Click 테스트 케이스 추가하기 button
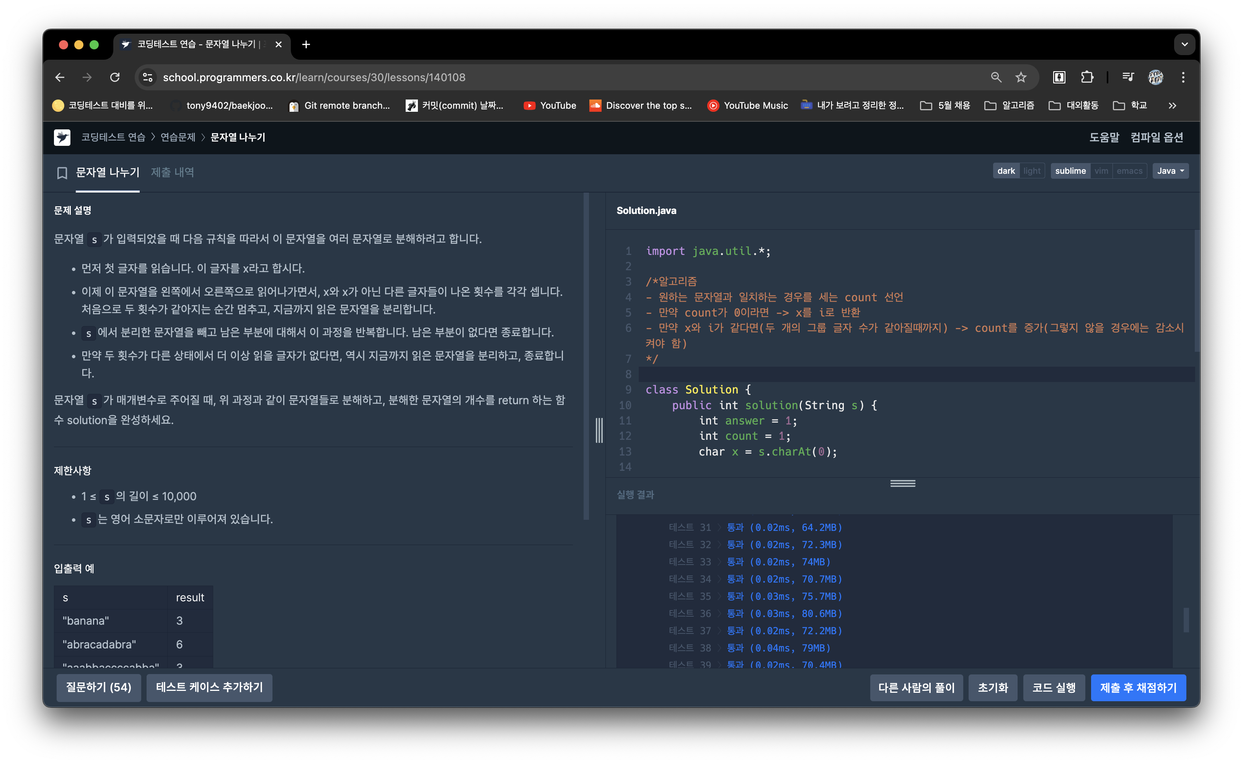 click(209, 687)
